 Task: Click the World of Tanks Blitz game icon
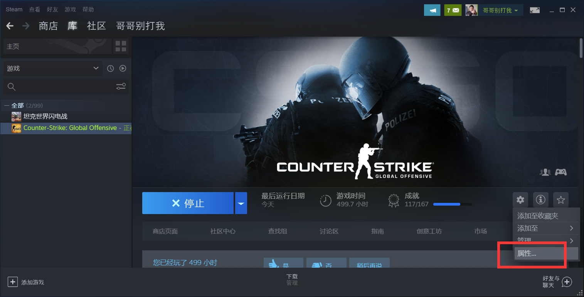(16, 116)
